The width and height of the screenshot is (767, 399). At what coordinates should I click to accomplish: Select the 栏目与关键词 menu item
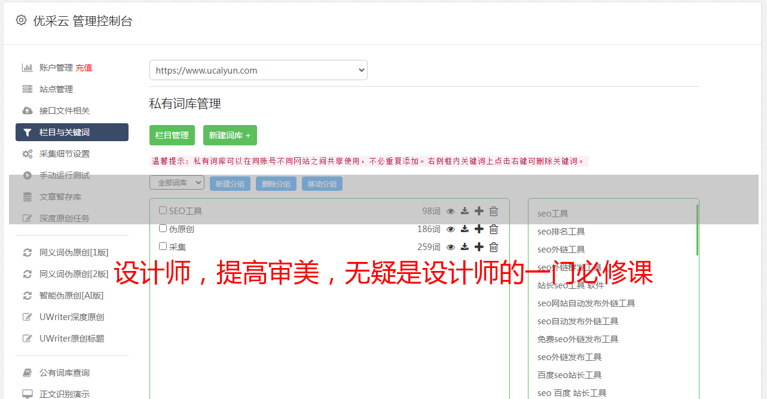pos(72,132)
